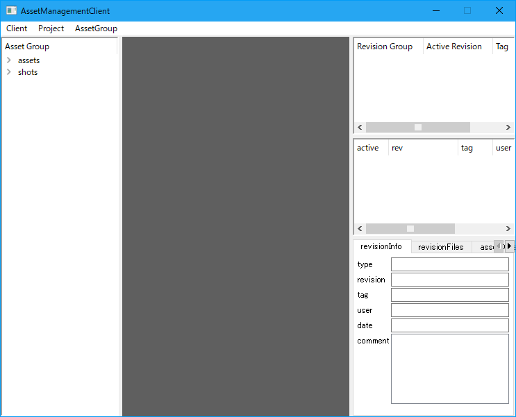Click the user column header in revisions table
This screenshot has height=417, width=516.
(x=503, y=148)
